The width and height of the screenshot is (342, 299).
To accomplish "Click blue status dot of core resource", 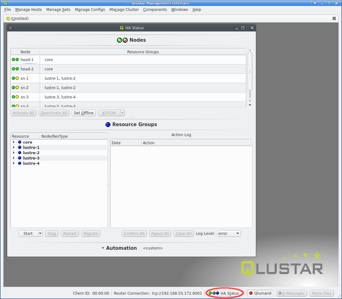I will click(20, 142).
